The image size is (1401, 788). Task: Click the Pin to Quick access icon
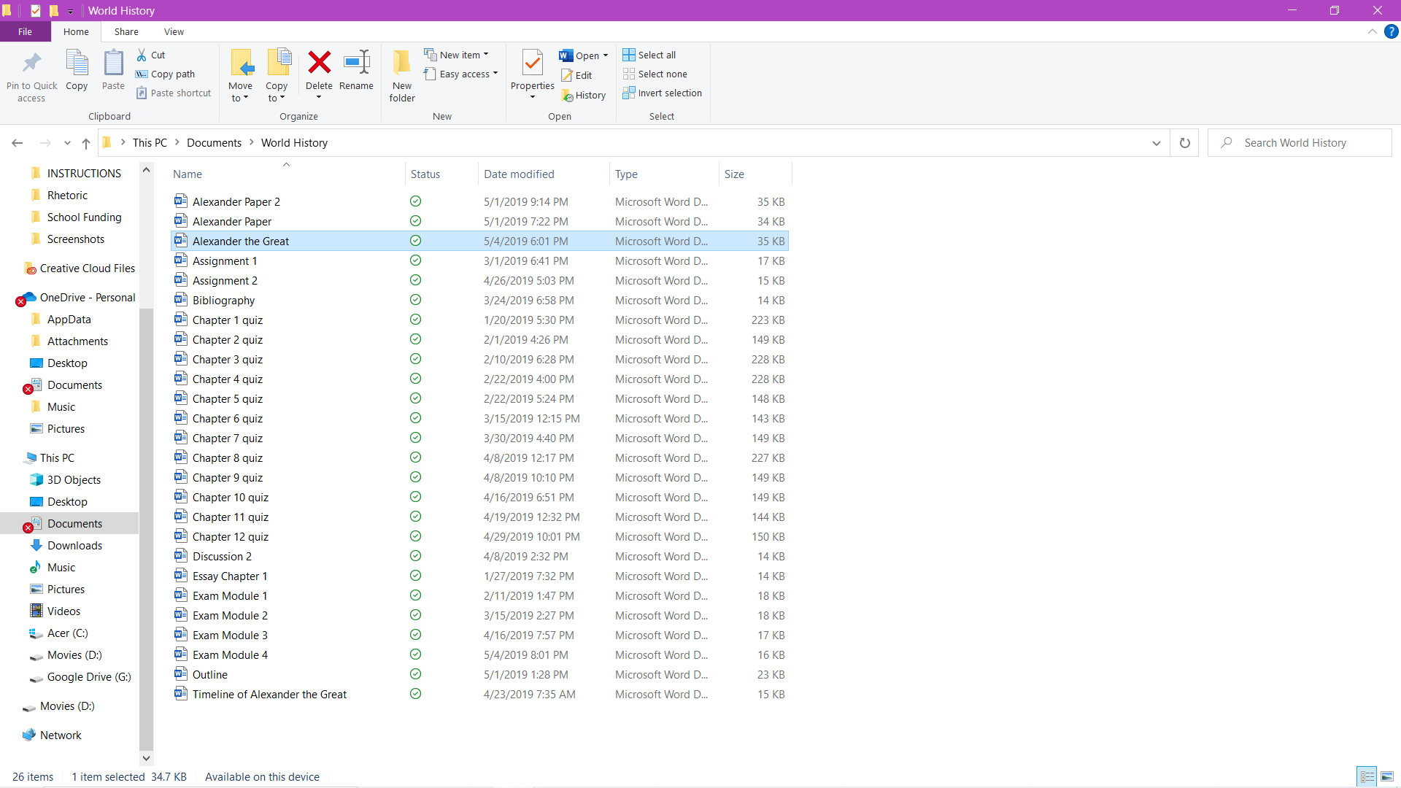[x=31, y=63]
